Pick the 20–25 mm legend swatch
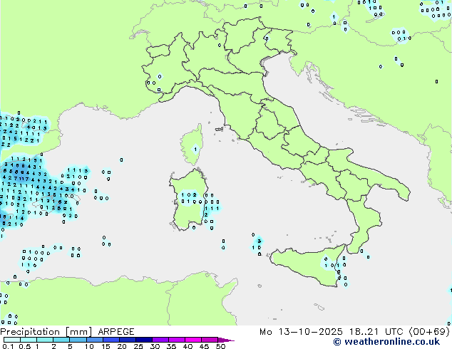The height and width of the screenshot is (349, 452). [127, 340]
